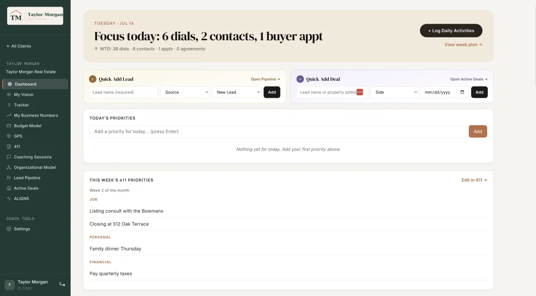
Task: Follow View week plan link
Action: pyautogui.click(x=463, y=45)
